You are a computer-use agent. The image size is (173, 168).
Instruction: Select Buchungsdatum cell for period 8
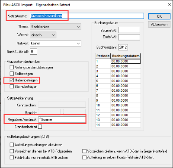tap(125, 96)
